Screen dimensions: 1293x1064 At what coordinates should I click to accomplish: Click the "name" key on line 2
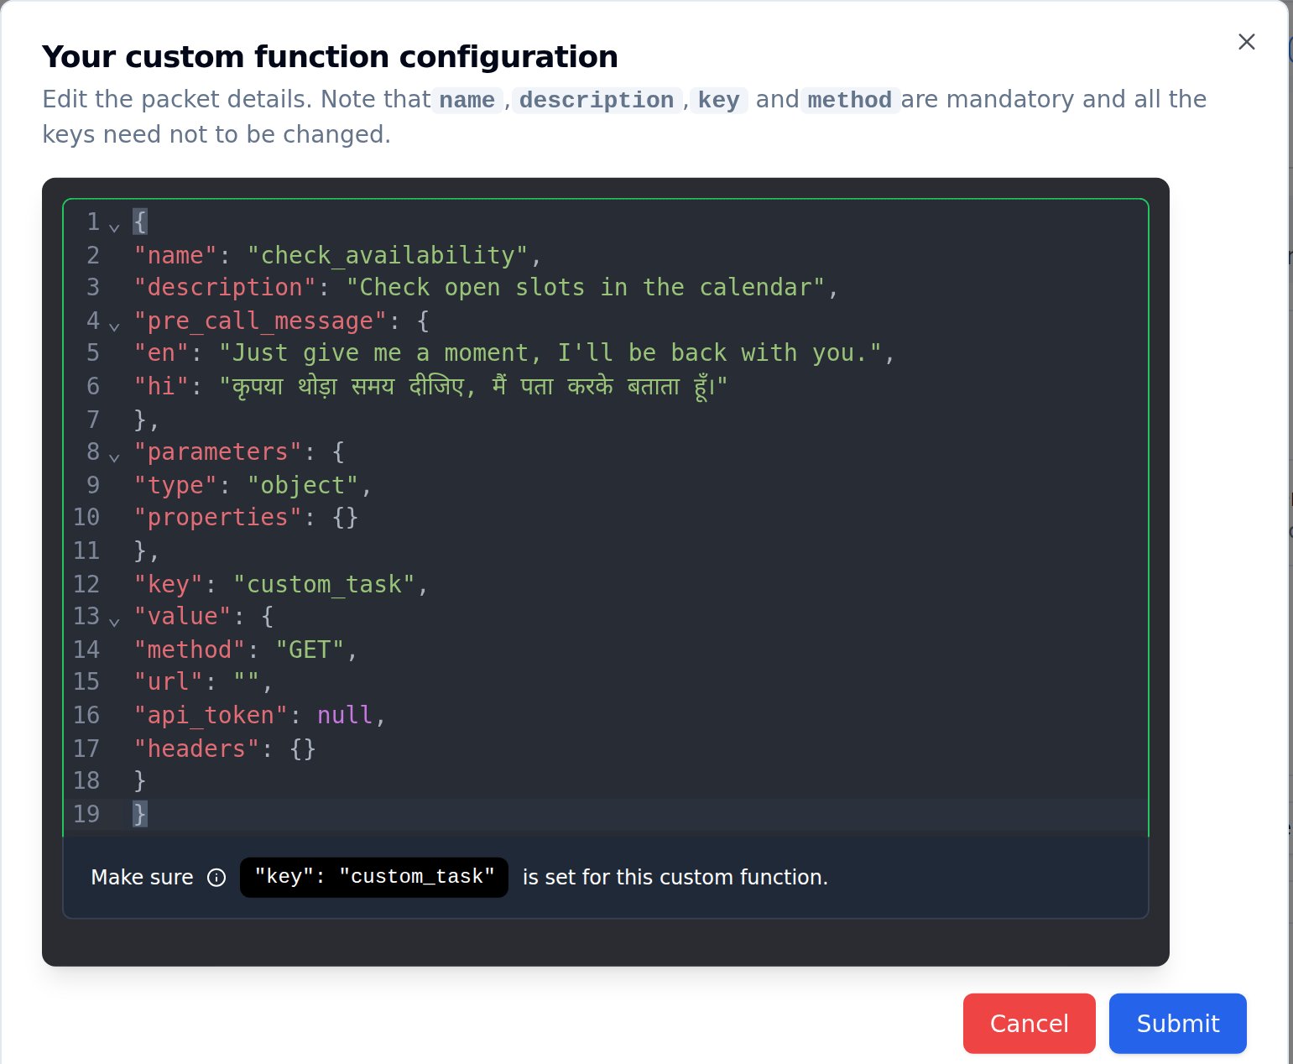175,255
